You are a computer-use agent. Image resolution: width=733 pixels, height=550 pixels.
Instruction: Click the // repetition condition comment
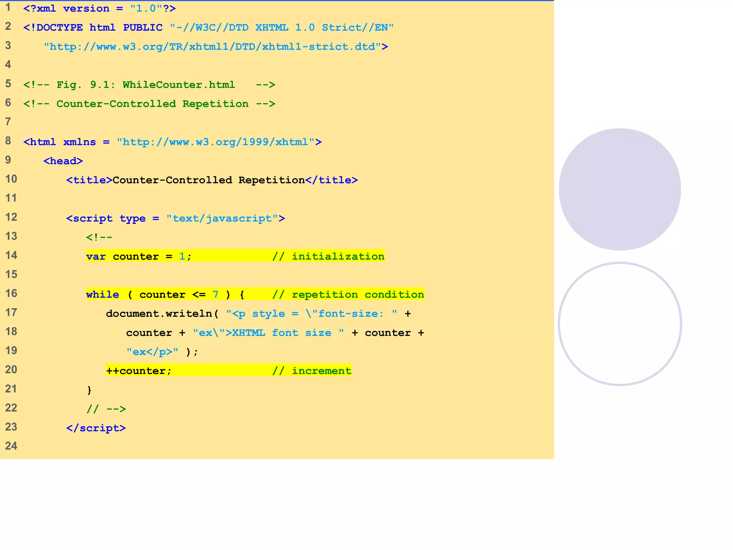[x=348, y=294]
